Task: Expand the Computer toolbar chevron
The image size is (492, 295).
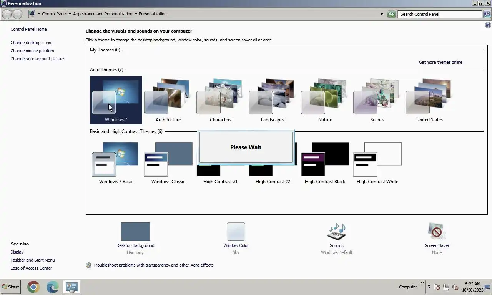Action: tap(422, 282)
